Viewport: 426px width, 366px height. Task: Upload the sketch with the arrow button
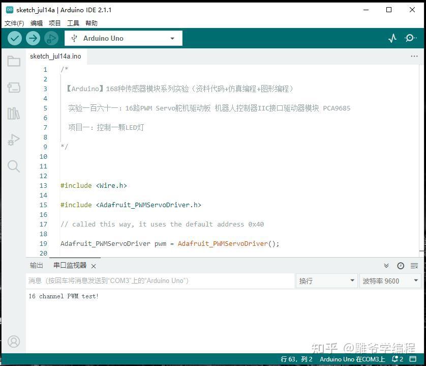33,38
